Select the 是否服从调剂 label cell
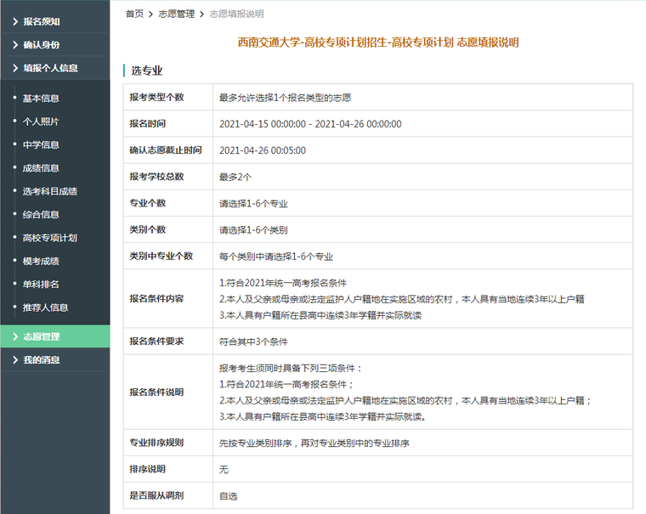Image resolution: width=646 pixels, height=514 pixels. [x=168, y=495]
